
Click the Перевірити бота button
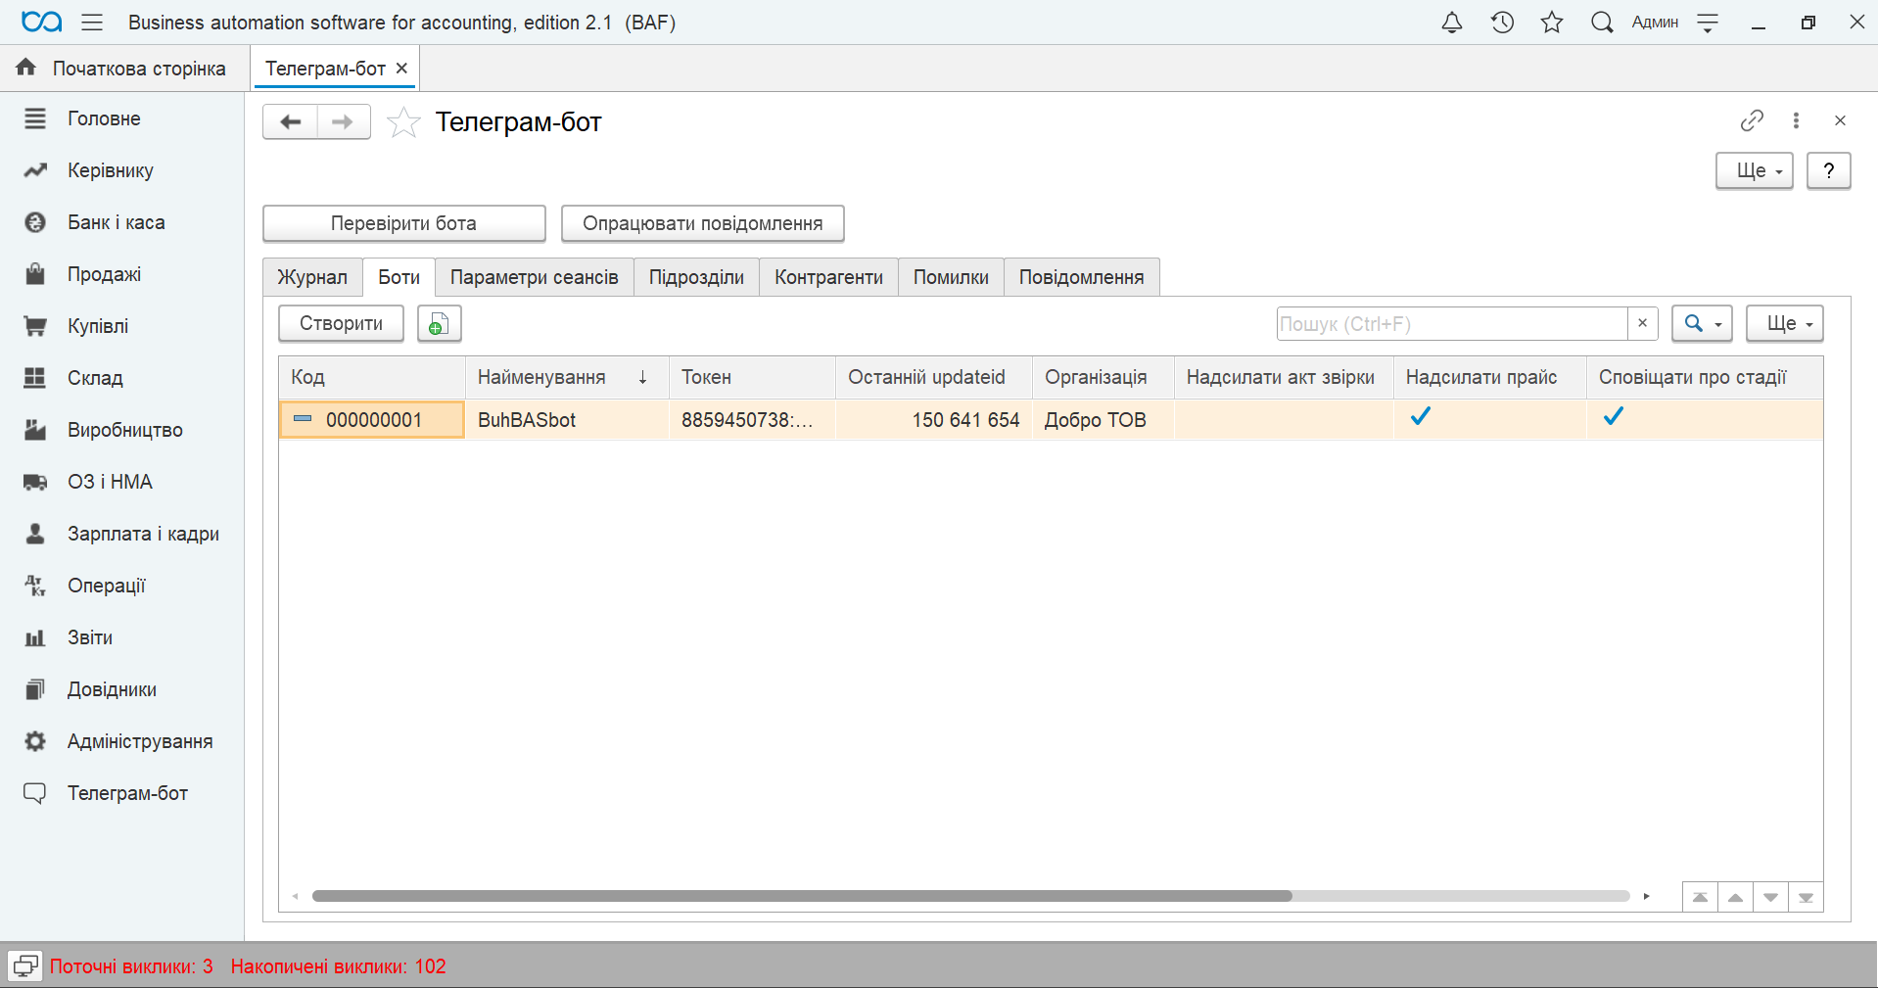tap(403, 223)
